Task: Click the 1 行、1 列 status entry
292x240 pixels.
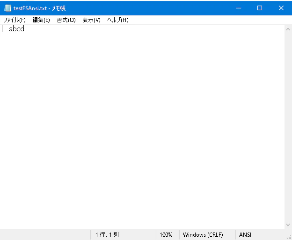Action: click(107, 234)
